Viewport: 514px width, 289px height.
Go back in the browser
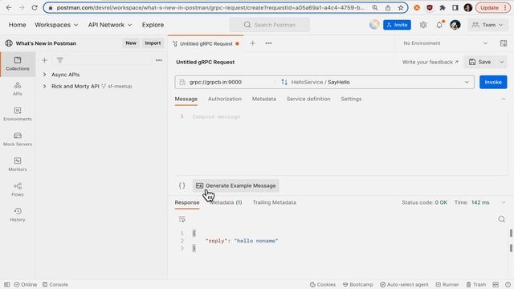(x=9, y=7)
